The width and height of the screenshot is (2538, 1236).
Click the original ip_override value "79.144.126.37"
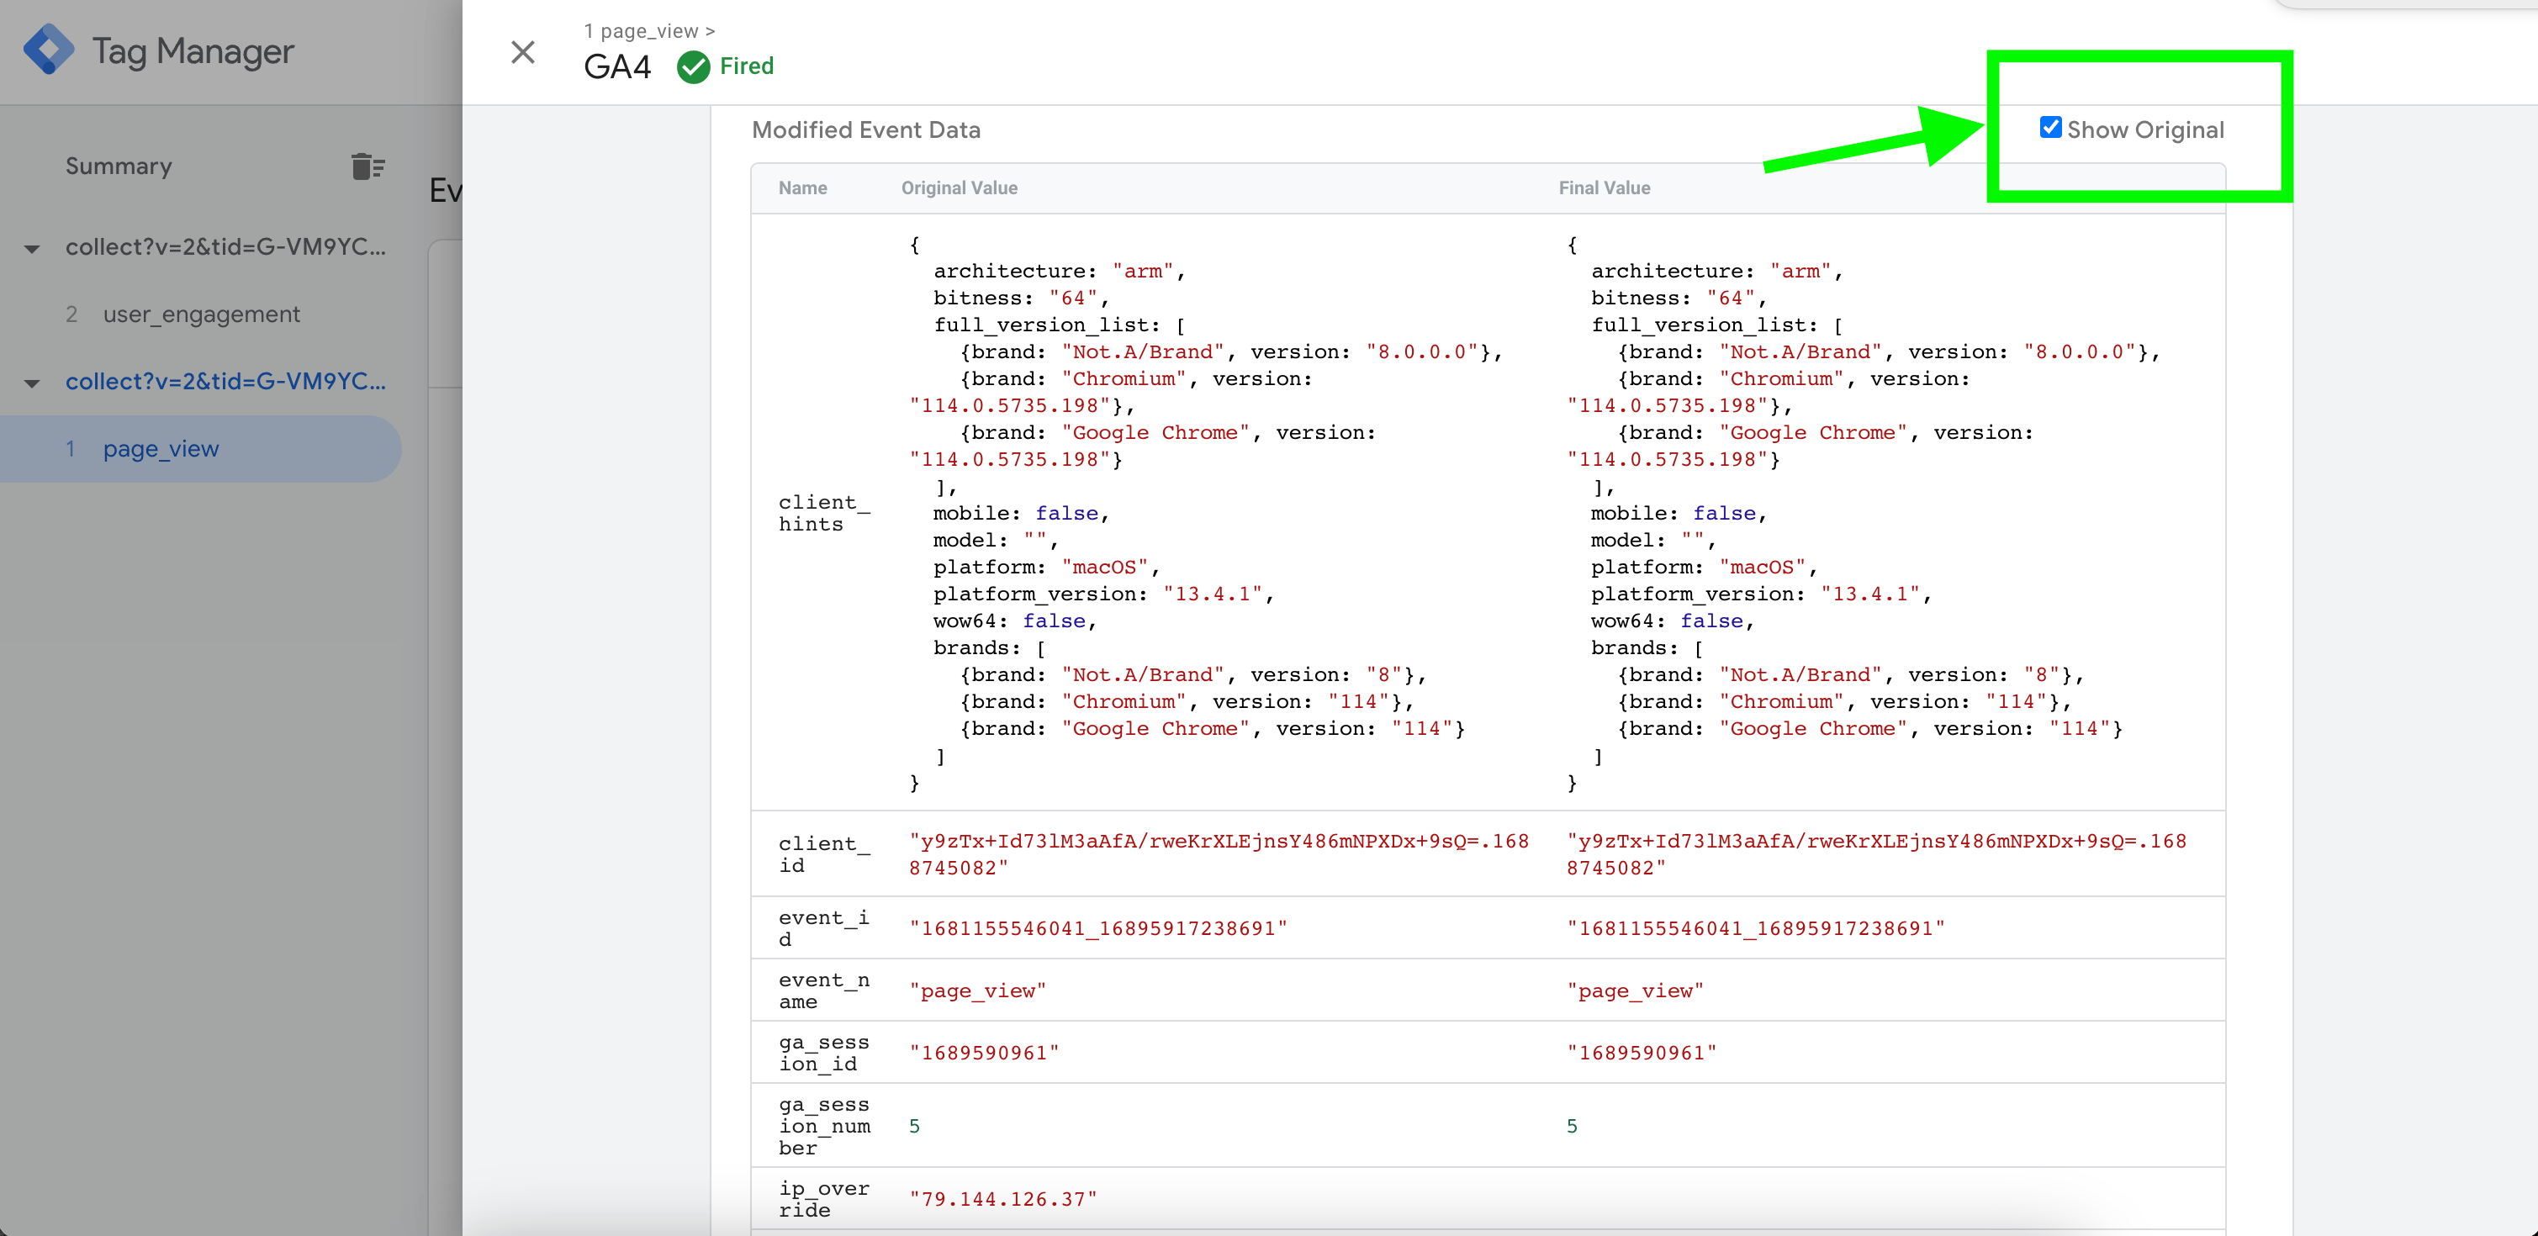point(1003,1200)
